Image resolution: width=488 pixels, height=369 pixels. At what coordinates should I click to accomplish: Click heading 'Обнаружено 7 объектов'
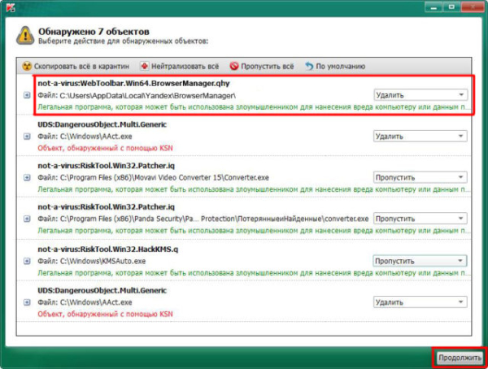[x=94, y=32]
